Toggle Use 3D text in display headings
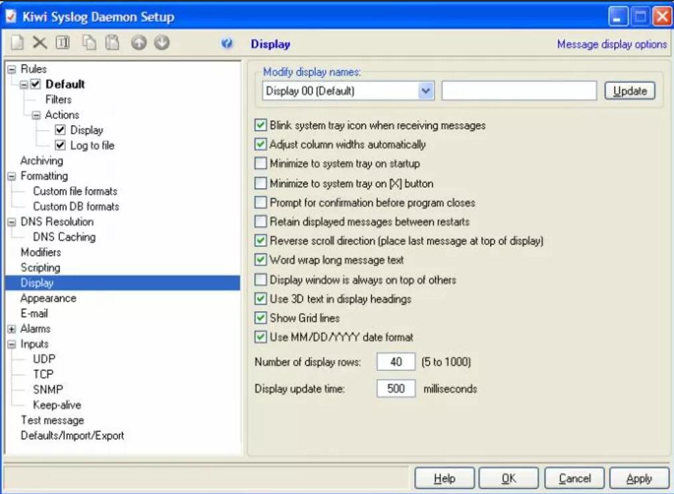Viewport: 674px width, 494px height. 261,299
